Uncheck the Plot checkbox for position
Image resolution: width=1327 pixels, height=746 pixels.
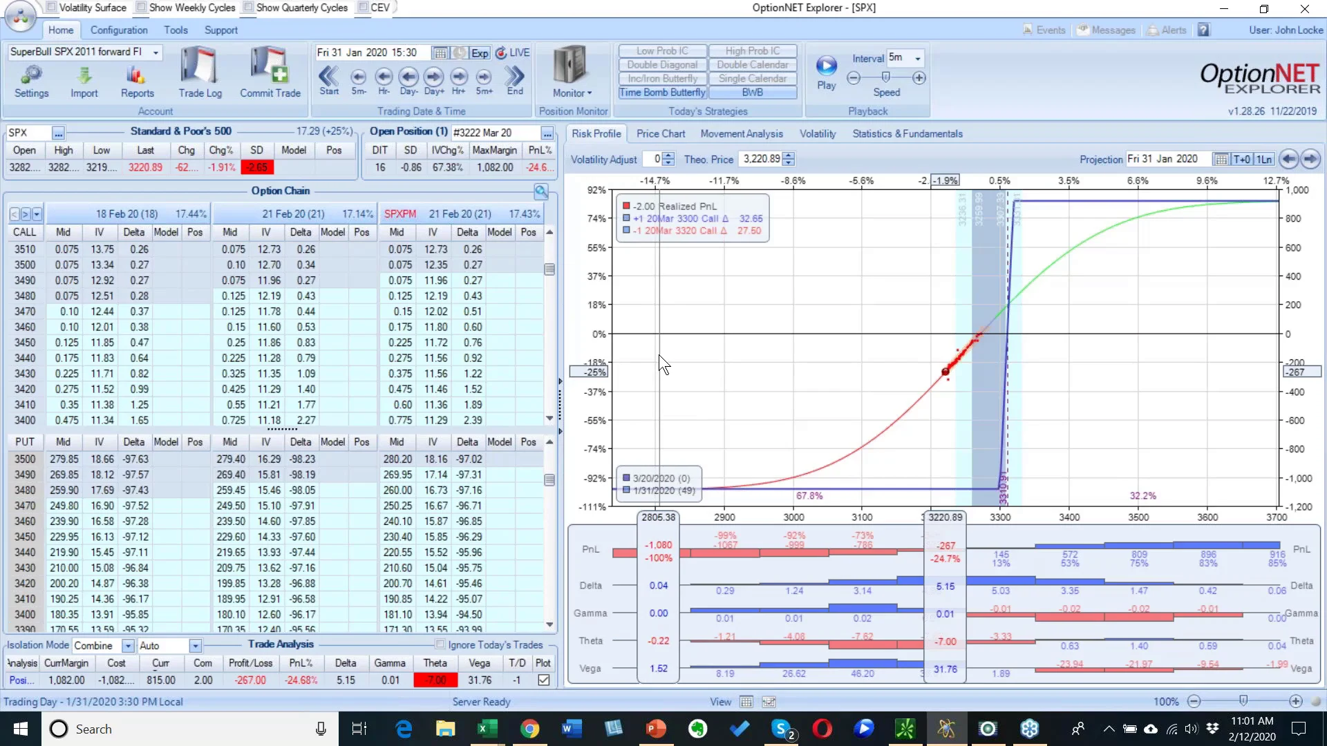click(x=544, y=680)
